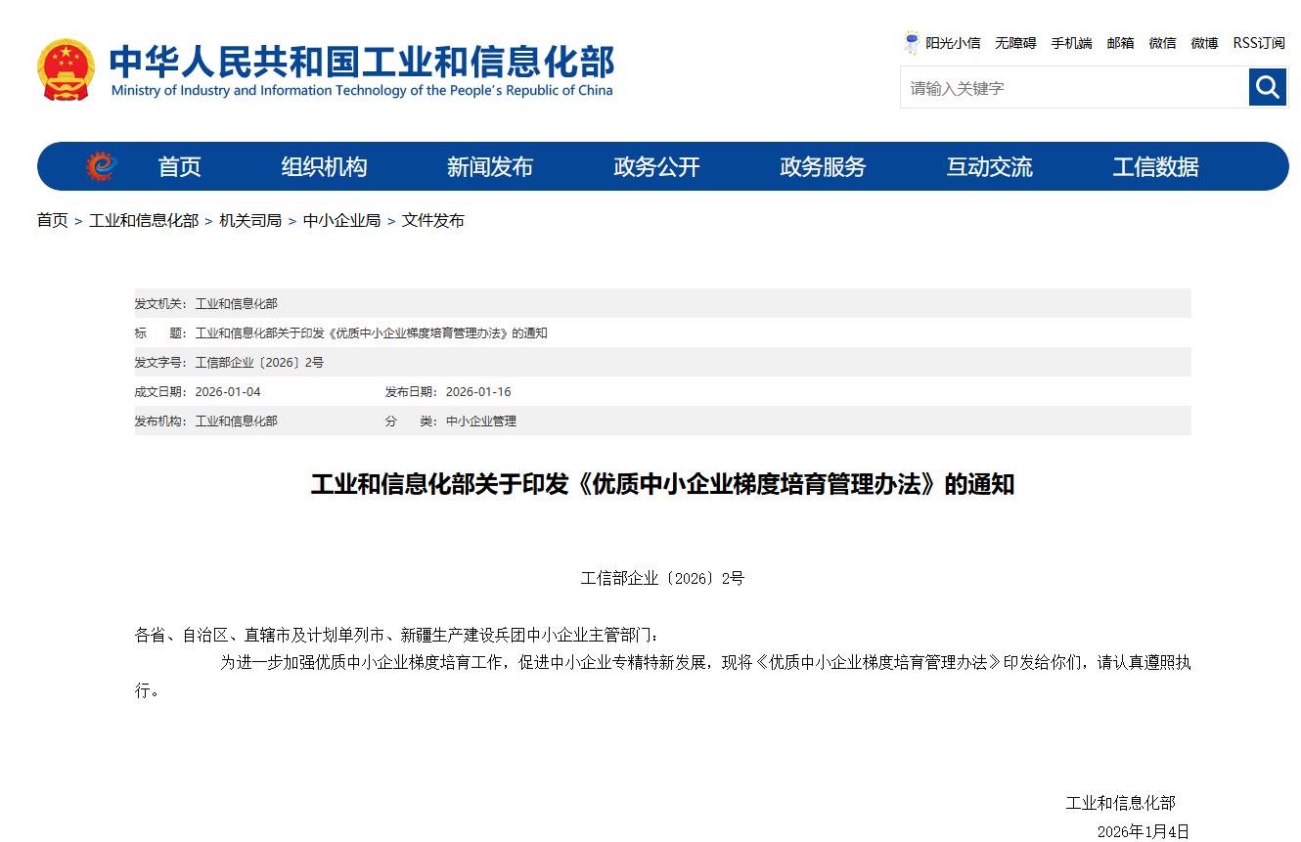Screen dimensions: 1301x842
Task: Open the 首页 navigation menu item
Action: (179, 167)
